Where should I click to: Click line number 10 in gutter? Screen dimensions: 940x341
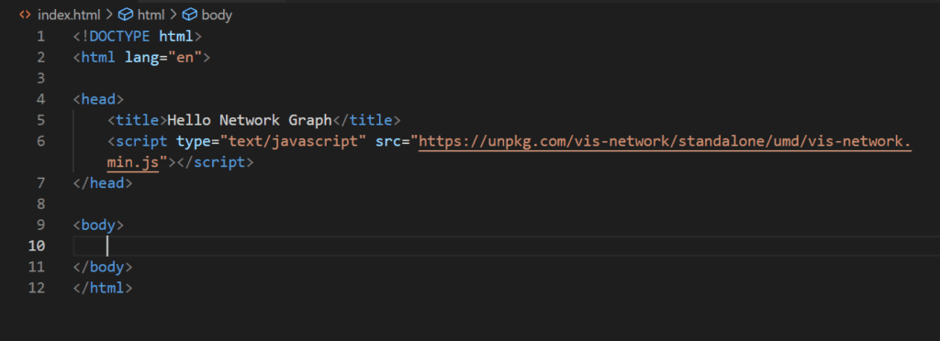37,246
